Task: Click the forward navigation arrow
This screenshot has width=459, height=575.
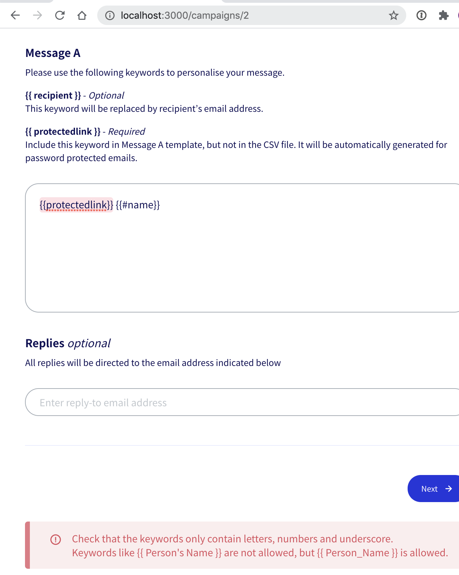Action: click(x=37, y=15)
